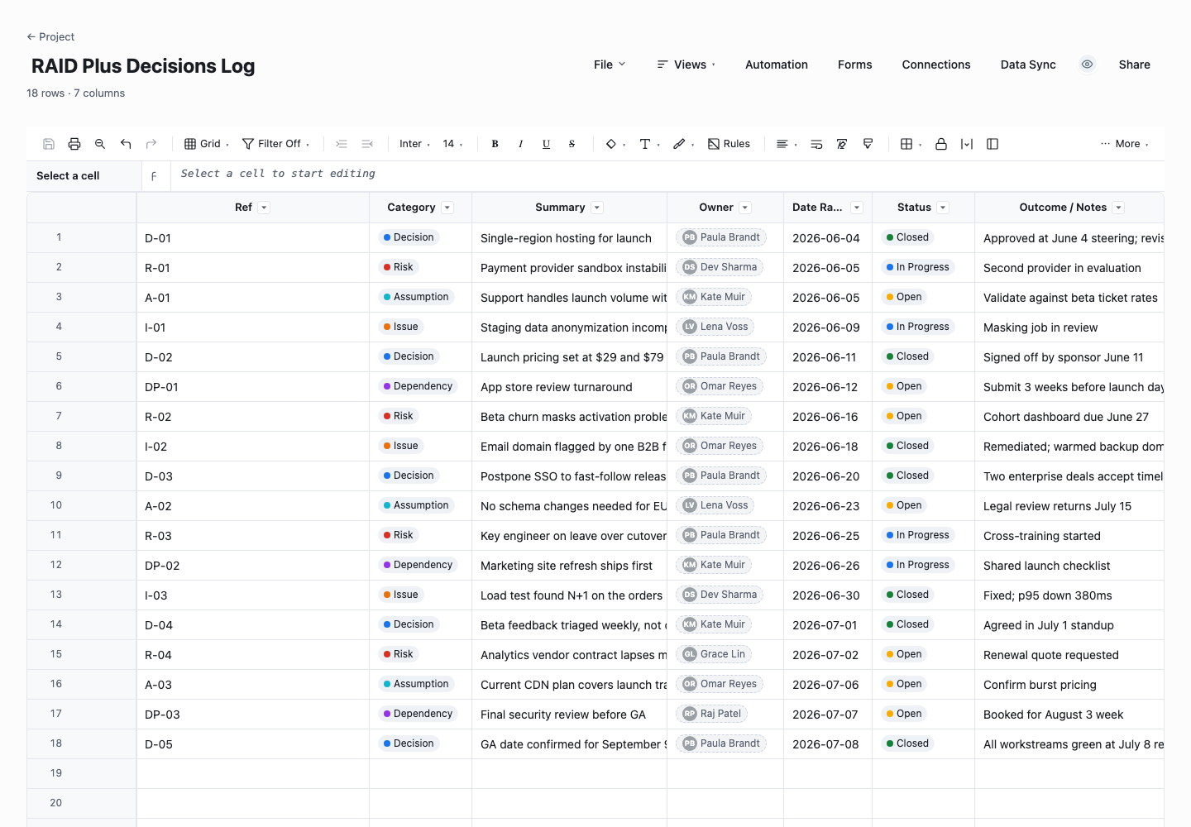This screenshot has width=1191, height=827.
Task: Click the column width fit icon
Action: [967, 144]
